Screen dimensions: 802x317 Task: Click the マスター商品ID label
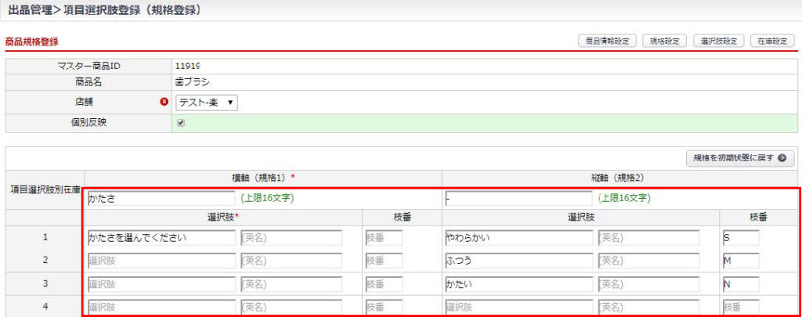(89, 66)
